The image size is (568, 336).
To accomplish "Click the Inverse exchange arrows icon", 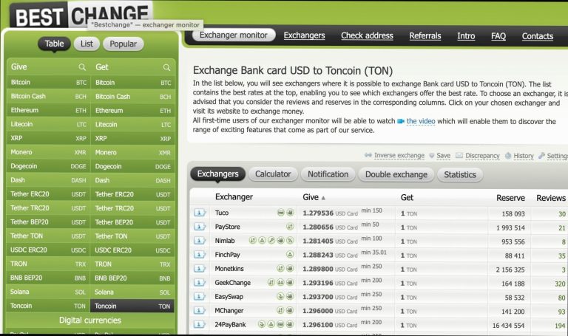I will [x=368, y=155].
